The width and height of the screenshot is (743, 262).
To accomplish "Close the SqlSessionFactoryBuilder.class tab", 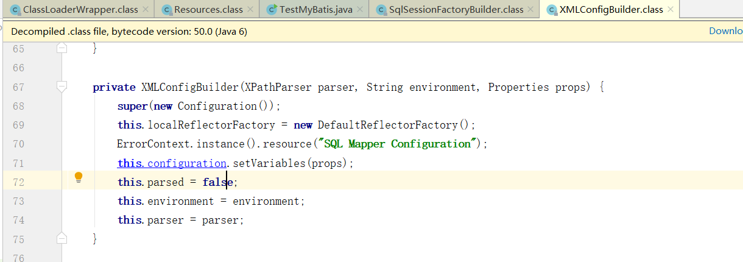I will tap(531, 10).
